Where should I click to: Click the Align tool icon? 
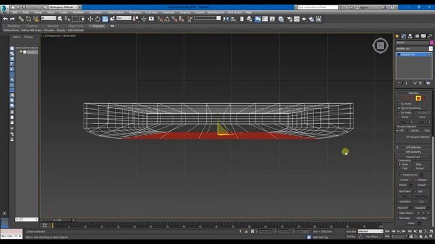click(233, 19)
